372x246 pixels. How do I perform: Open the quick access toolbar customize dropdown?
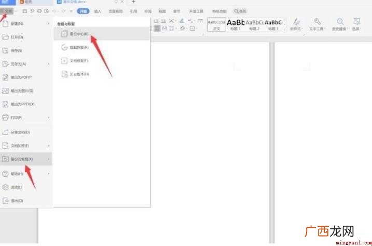click(71, 11)
